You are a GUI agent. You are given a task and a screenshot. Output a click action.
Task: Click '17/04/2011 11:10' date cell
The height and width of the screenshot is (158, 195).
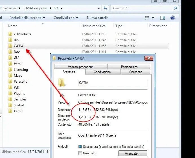coord(94,34)
